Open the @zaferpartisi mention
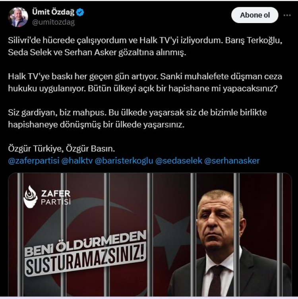 click(x=34, y=161)
